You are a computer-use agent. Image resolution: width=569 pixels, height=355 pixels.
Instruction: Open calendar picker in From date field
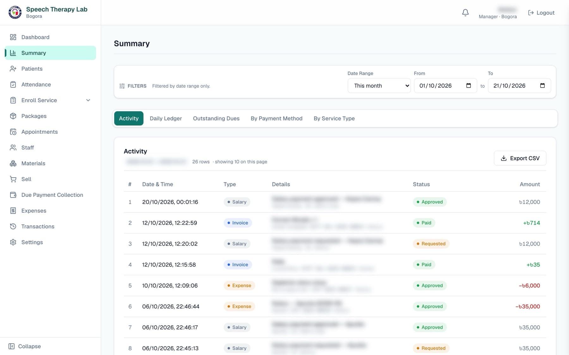468,86
